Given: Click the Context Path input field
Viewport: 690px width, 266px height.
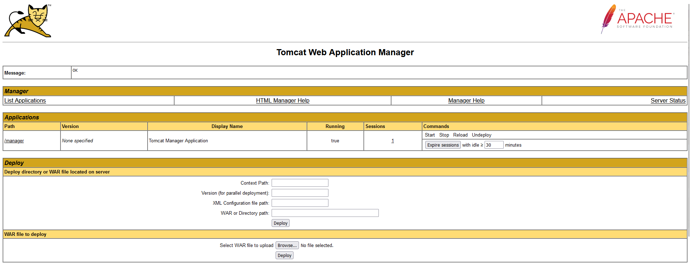Looking at the screenshot, I should (300, 183).
